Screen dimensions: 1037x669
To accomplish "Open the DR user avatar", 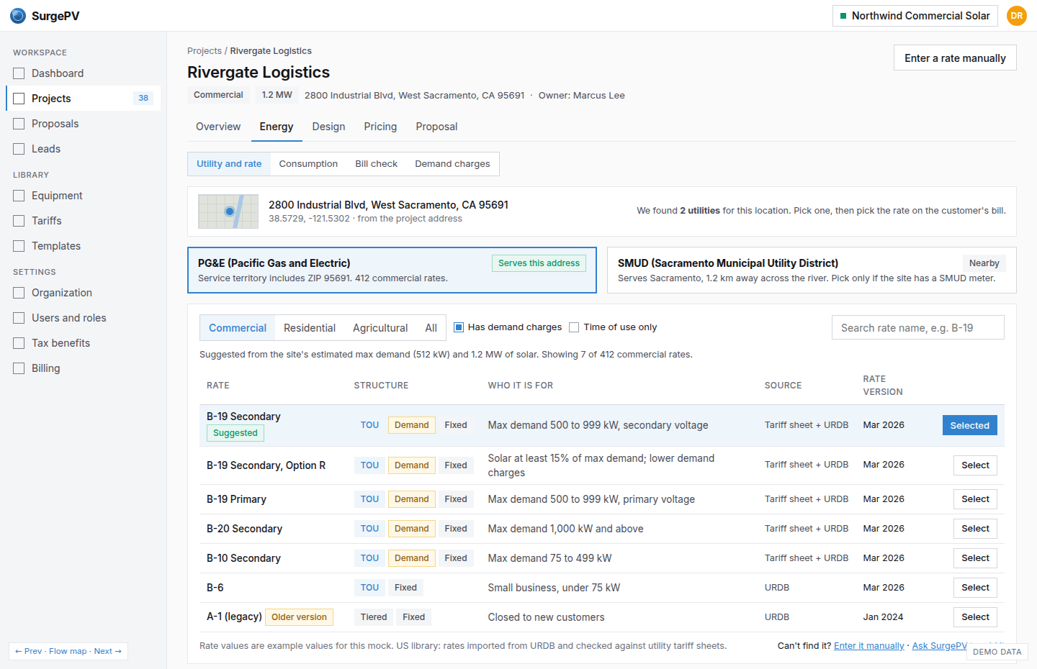I will [1016, 16].
